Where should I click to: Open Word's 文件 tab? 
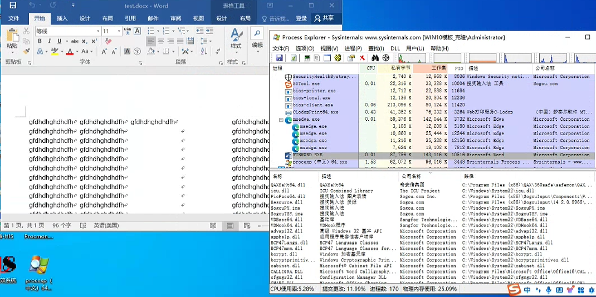point(14,18)
